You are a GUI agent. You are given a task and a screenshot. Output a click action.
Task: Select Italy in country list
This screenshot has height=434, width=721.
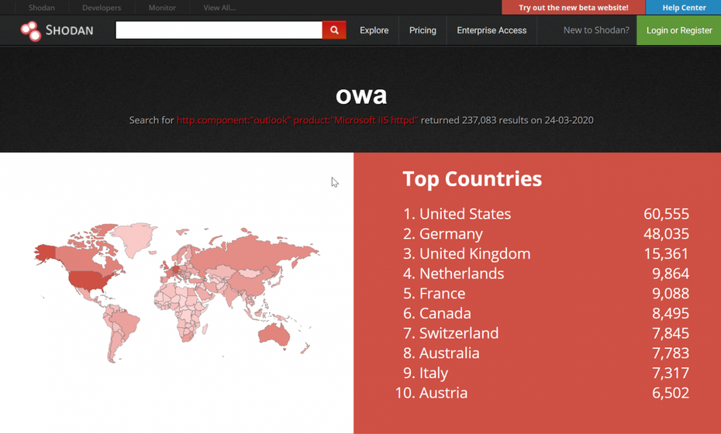coord(433,373)
